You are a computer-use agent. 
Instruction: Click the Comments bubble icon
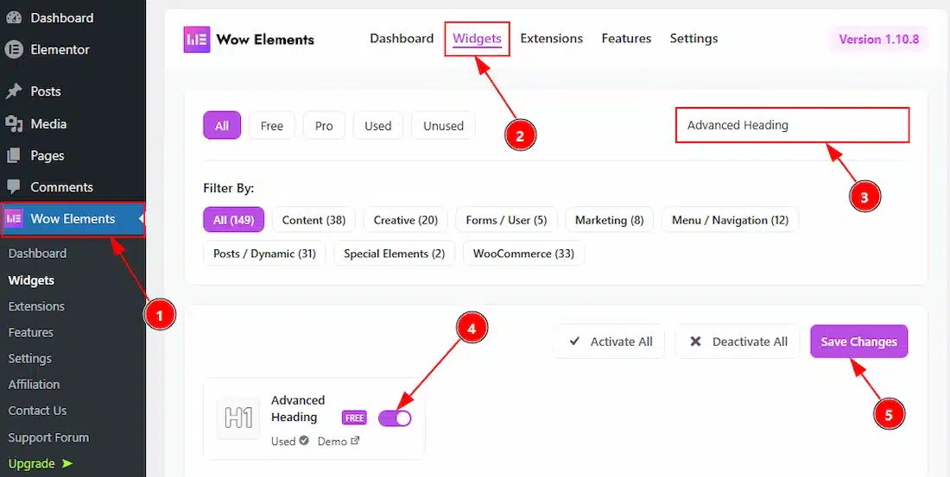click(14, 187)
